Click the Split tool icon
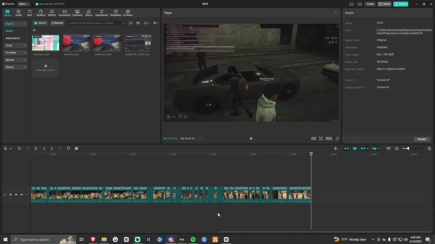 pos(36,148)
